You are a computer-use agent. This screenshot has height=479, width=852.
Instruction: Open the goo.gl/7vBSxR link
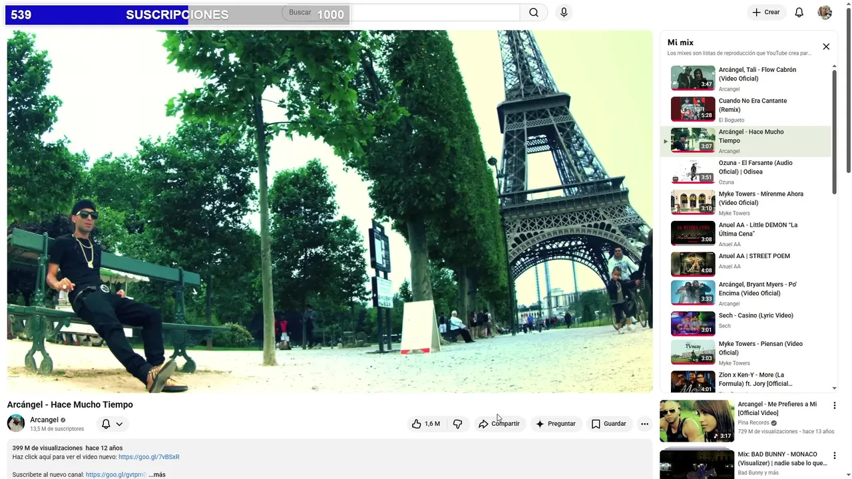pyautogui.click(x=149, y=457)
